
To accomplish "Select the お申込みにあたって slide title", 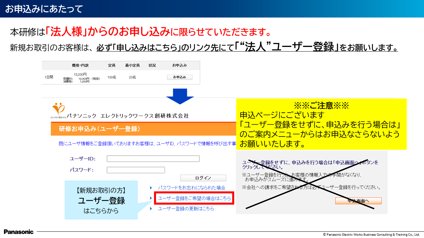I will (44, 9).
